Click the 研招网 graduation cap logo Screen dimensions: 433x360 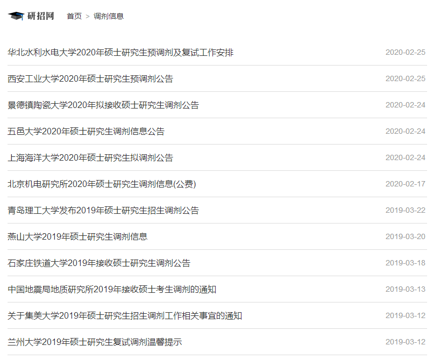[x=16, y=16]
